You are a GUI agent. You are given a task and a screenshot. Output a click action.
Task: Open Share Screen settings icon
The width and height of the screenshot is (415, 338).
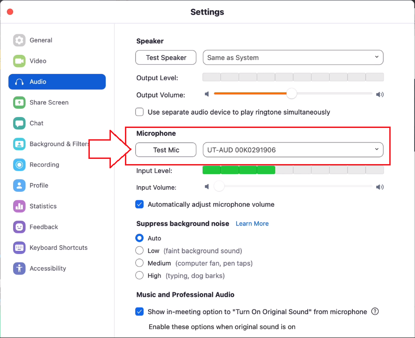pyautogui.click(x=19, y=102)
